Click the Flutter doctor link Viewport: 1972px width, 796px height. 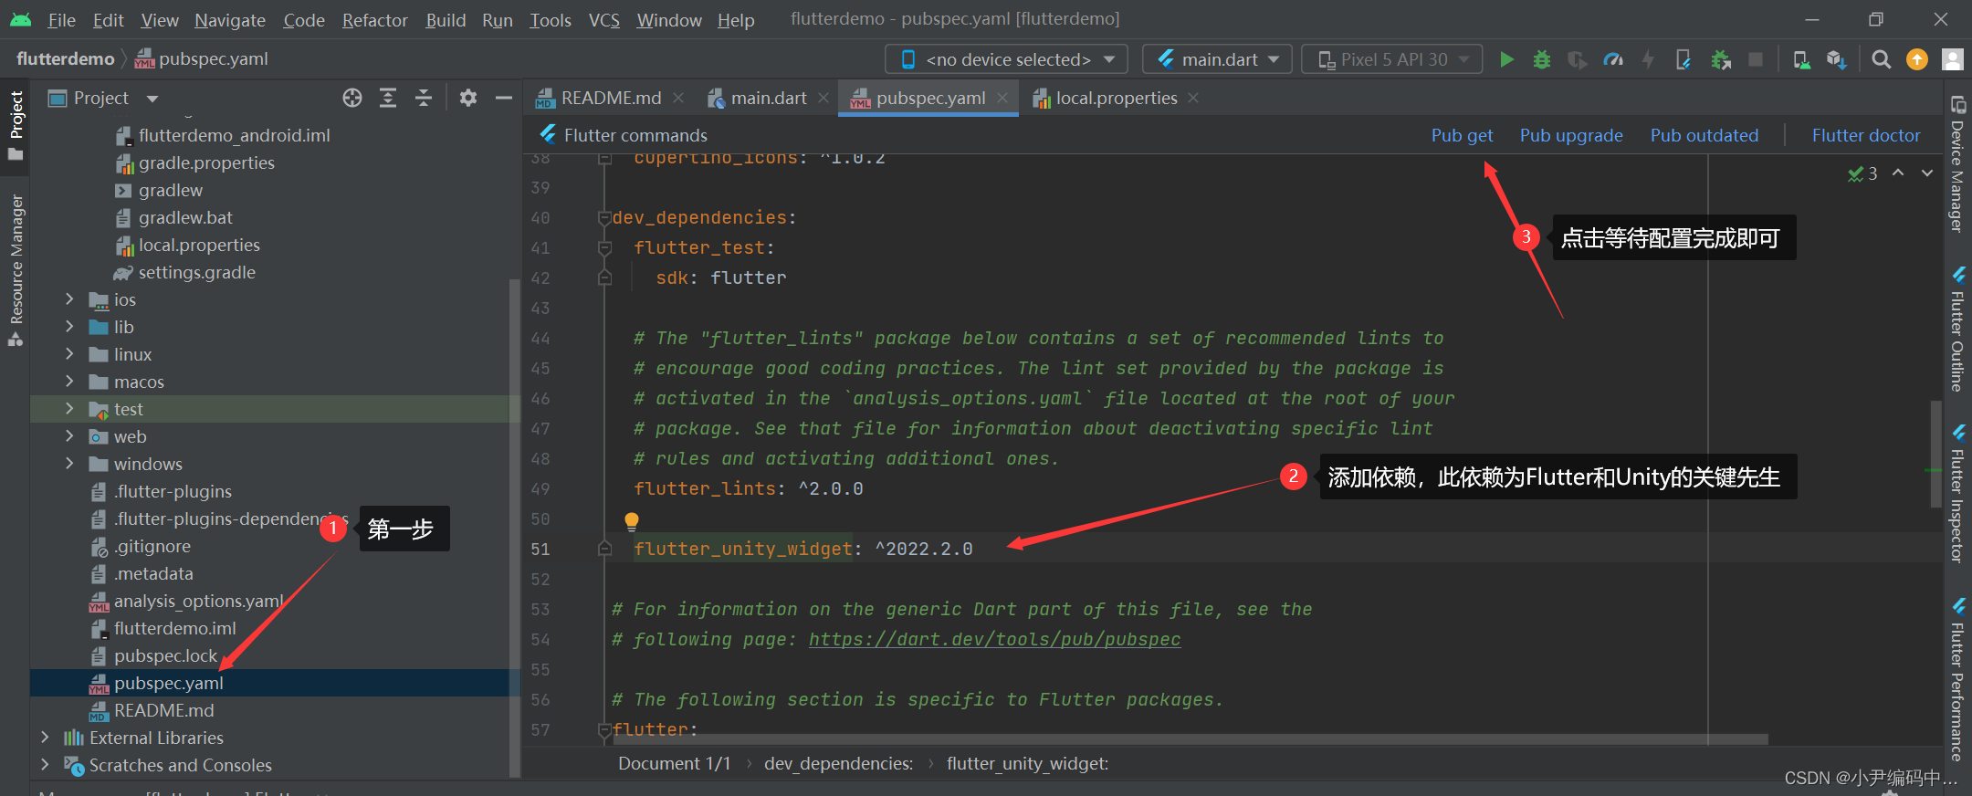1866,136
